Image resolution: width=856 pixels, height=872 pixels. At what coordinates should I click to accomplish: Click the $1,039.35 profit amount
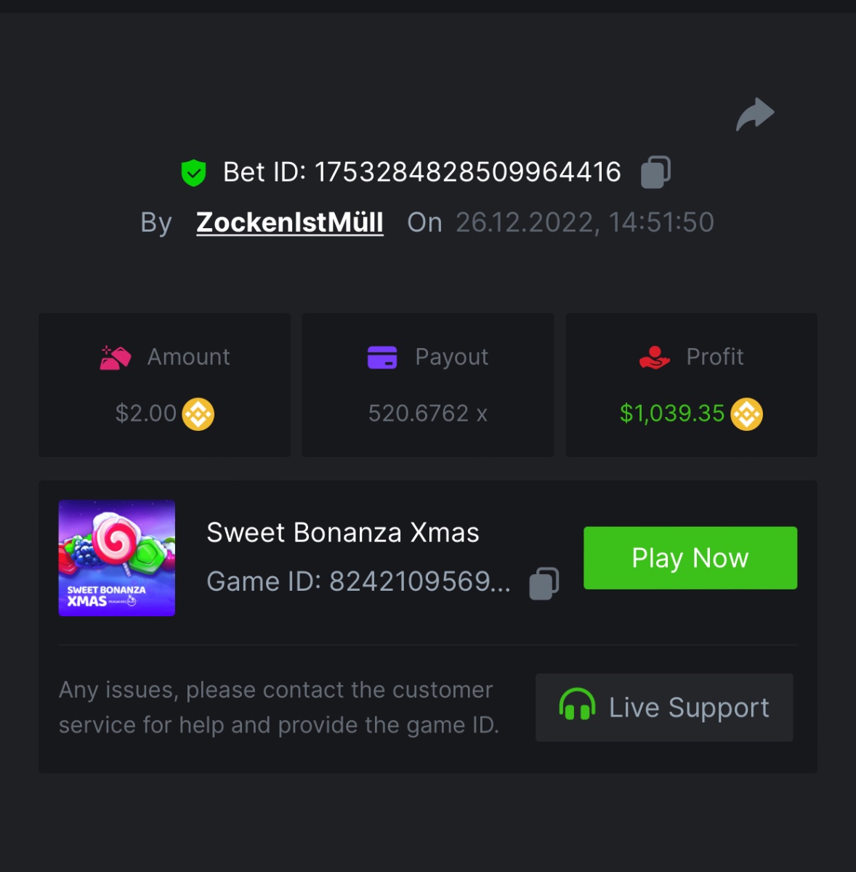[x=671, y=413]
